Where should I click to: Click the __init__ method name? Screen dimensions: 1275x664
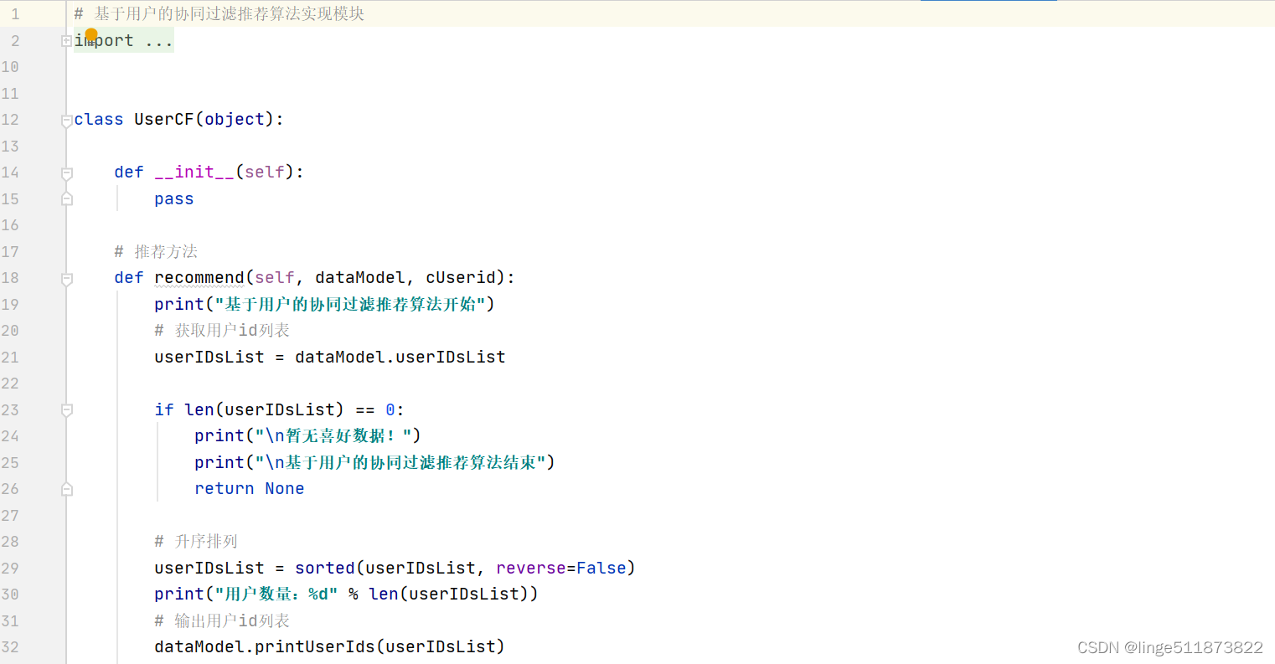pos(194,172)
